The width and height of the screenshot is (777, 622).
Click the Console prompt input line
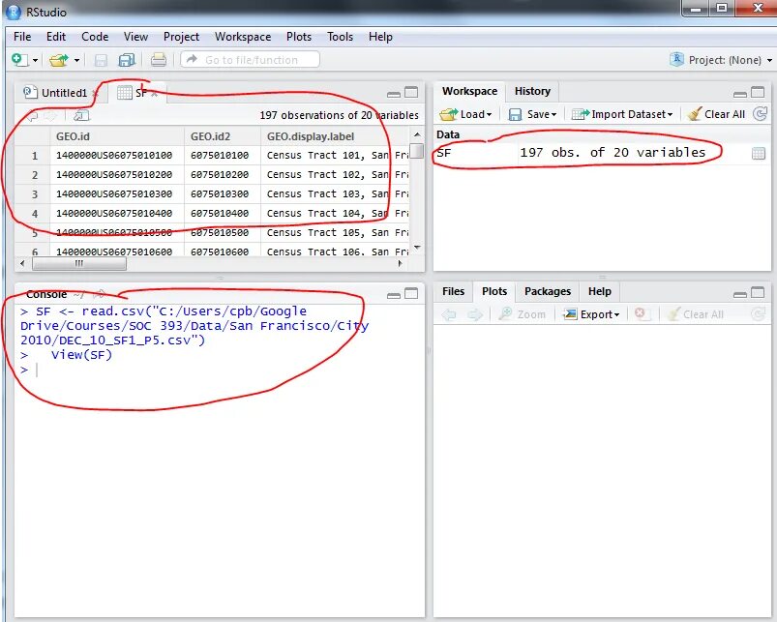point(218,370)
